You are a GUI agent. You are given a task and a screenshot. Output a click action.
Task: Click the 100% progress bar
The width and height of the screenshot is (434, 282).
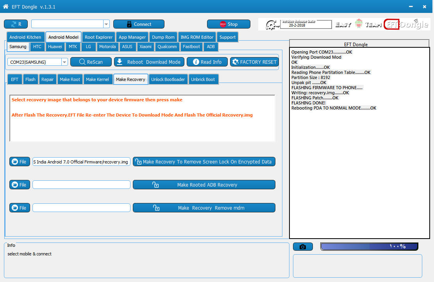pos(369,246)
